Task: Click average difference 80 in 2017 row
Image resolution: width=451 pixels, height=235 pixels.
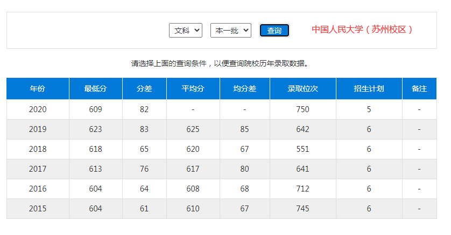Action: (244, 169)
